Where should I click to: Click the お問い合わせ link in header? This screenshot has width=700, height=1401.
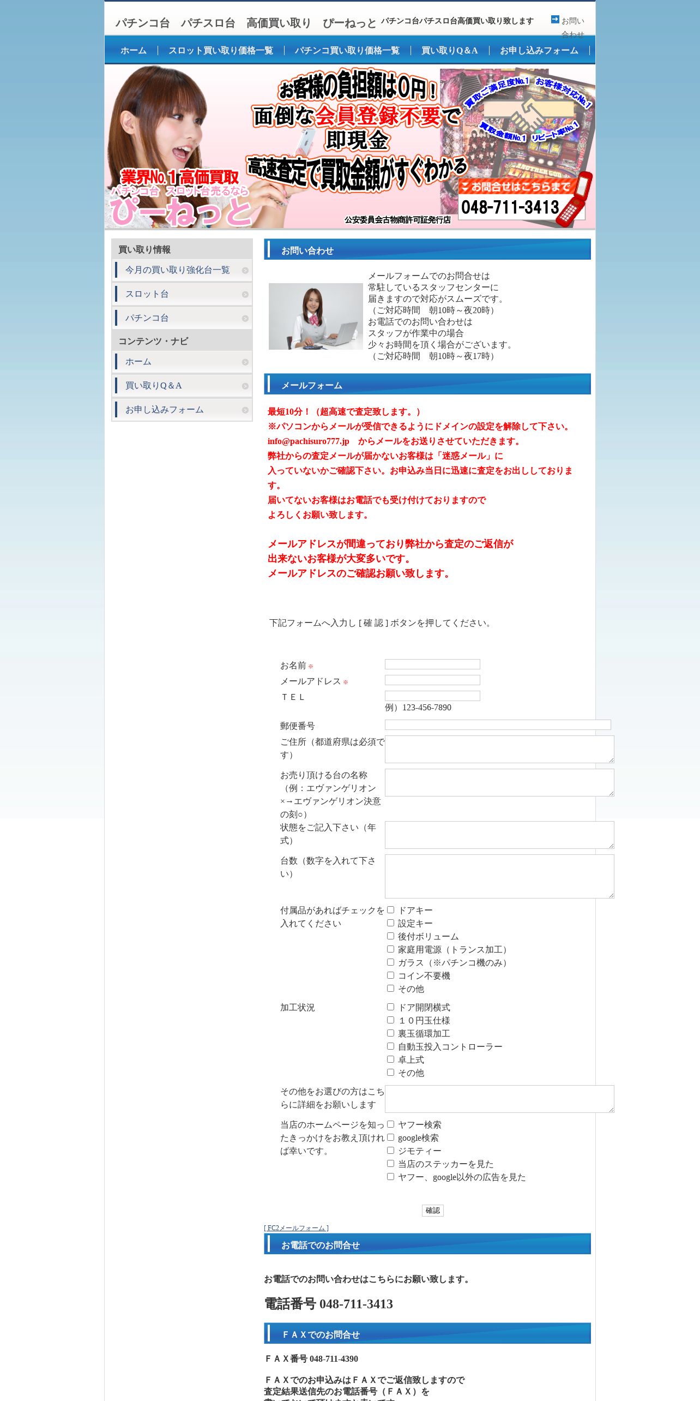point(572,27)
